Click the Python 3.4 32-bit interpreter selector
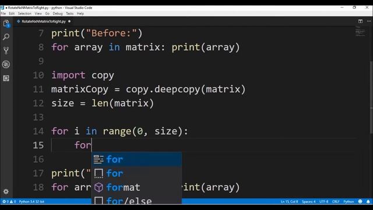 tap(31, 202)
